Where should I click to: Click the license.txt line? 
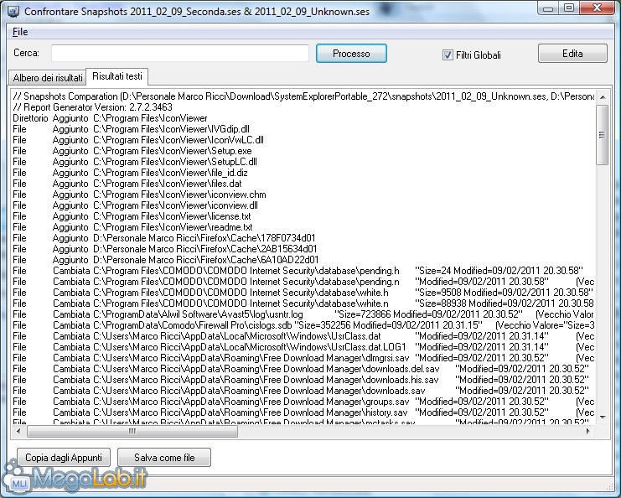click(x=132, y=216)
